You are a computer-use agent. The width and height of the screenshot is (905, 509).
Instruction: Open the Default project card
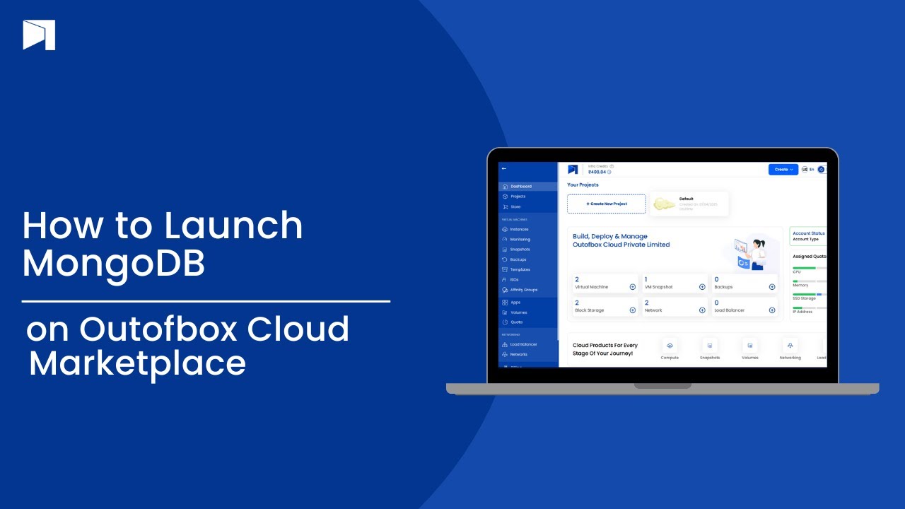coord(689,204)
